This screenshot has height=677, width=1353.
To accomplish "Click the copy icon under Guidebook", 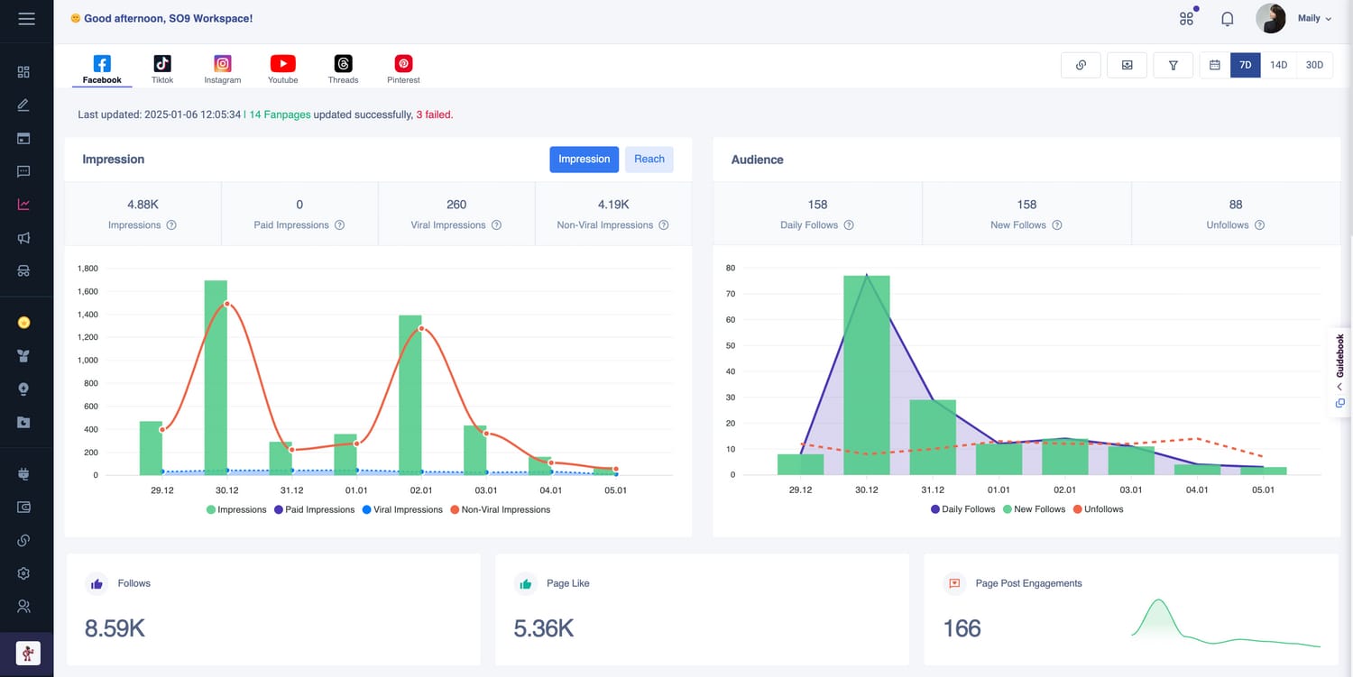I will [x=1339, y=403].
